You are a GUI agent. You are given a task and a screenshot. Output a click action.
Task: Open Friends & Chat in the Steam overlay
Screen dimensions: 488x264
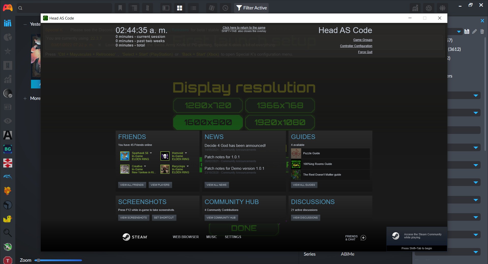[x=356, y=238]
